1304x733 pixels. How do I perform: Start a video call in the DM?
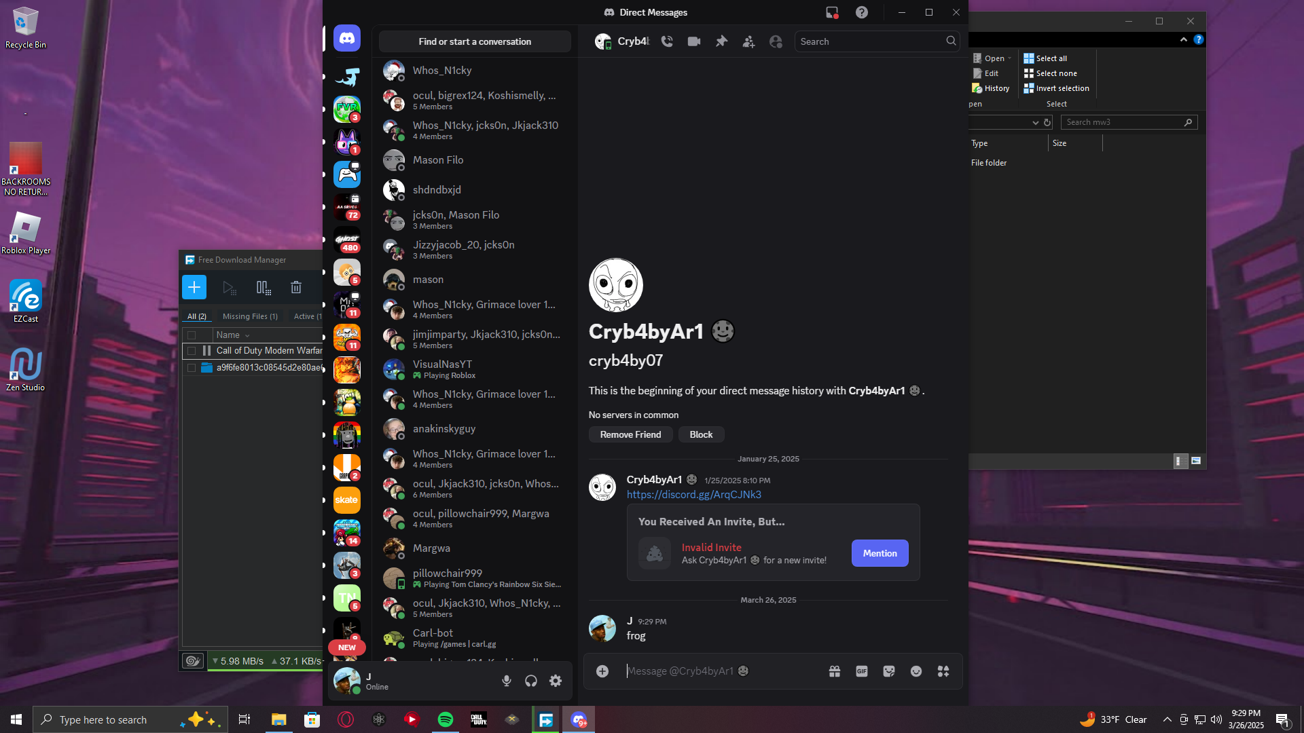[x=693, y=41]
